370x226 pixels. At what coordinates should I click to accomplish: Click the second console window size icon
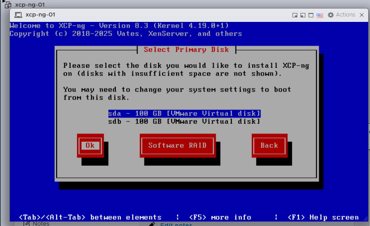click(x=303, y=15)
